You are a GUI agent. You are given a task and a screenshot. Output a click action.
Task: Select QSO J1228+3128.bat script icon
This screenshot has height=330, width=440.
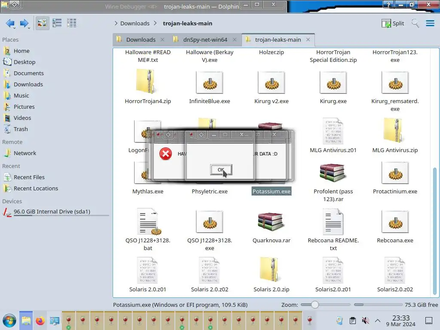149,221
